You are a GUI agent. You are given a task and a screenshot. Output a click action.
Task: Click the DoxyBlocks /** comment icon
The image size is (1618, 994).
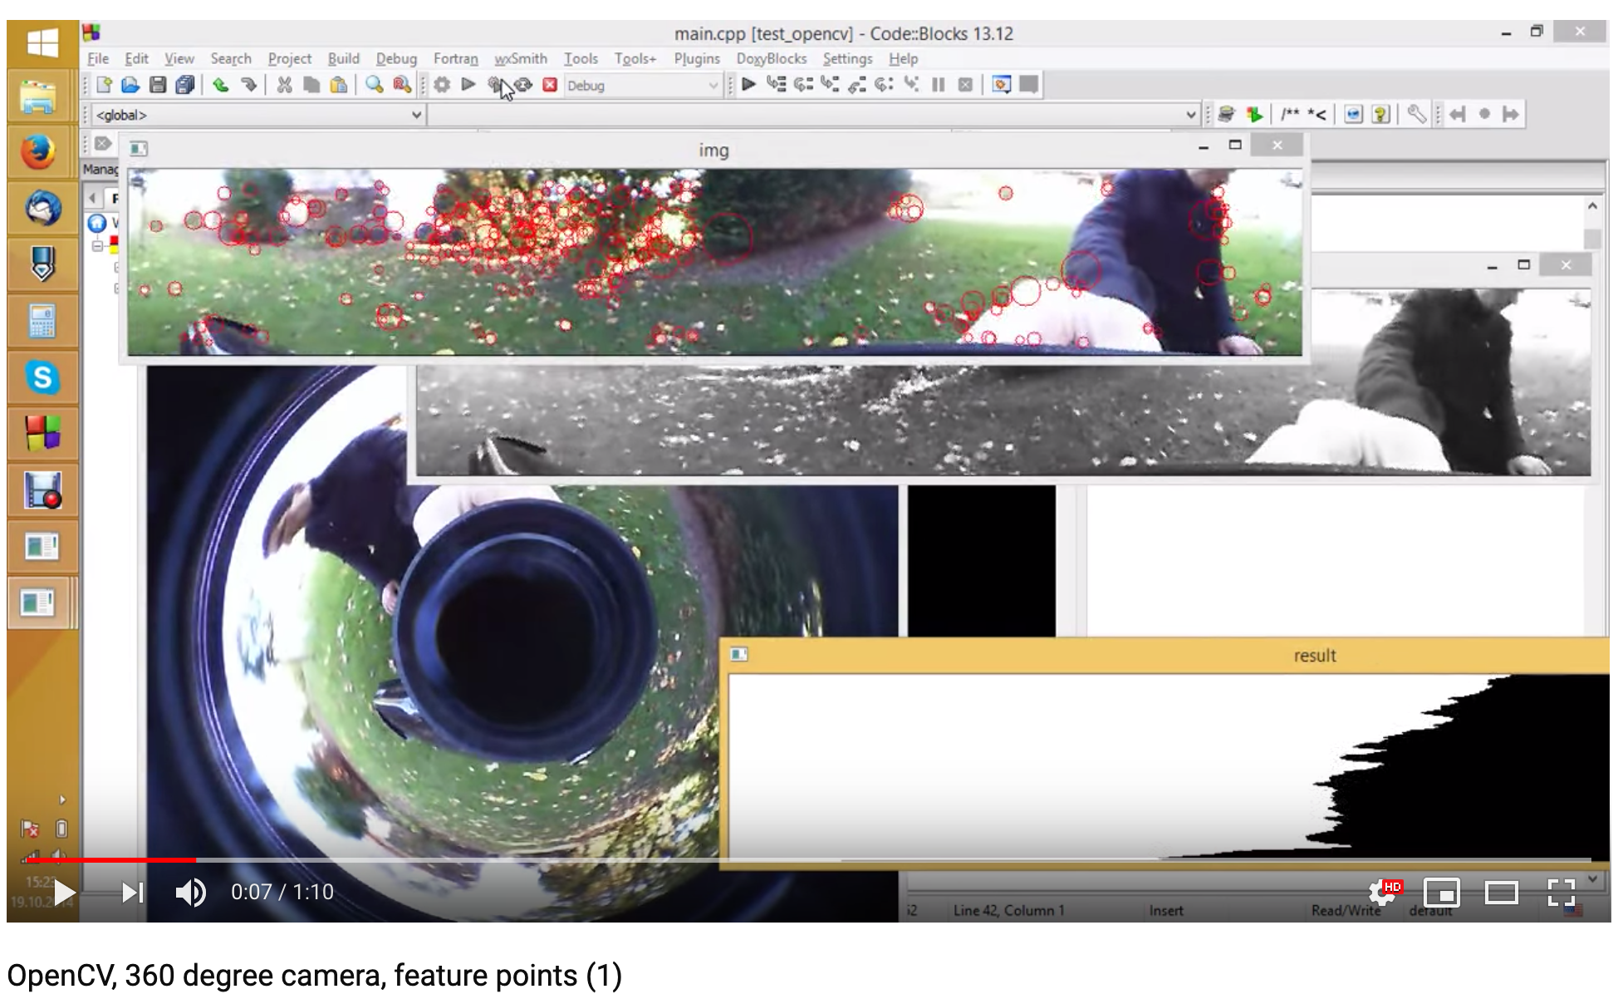coord(1290,114)
